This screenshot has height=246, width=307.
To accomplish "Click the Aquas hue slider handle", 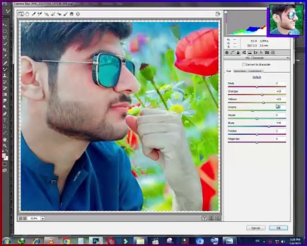I will coord(257,119).
